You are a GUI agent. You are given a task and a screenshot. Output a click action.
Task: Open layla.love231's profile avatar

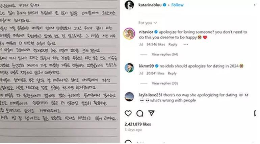(x=129, y=97)
